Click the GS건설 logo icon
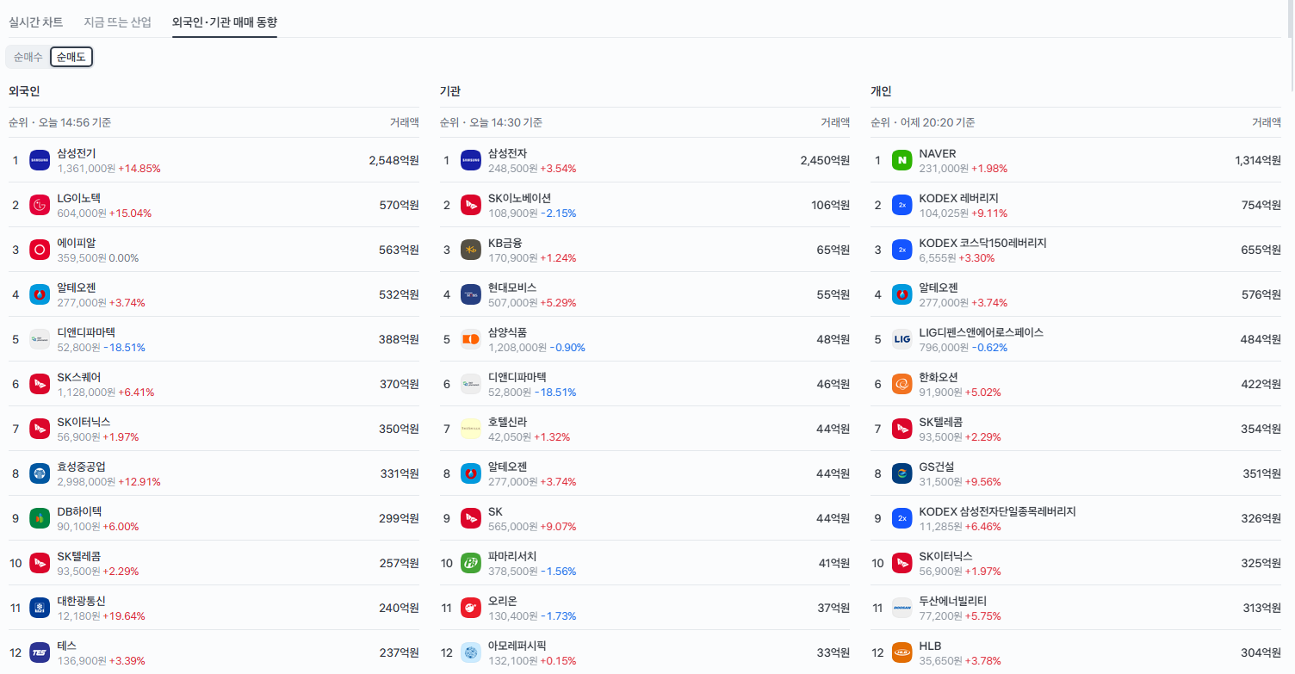The height and width of the screenshot is (674, 1295). point(902,473)
